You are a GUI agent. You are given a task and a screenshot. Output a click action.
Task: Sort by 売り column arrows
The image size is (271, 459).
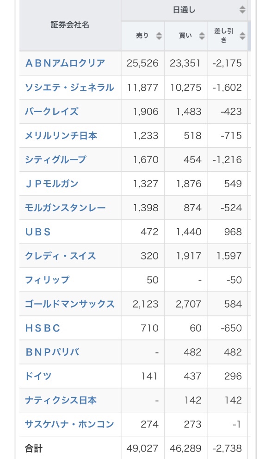tap(159, 36)
